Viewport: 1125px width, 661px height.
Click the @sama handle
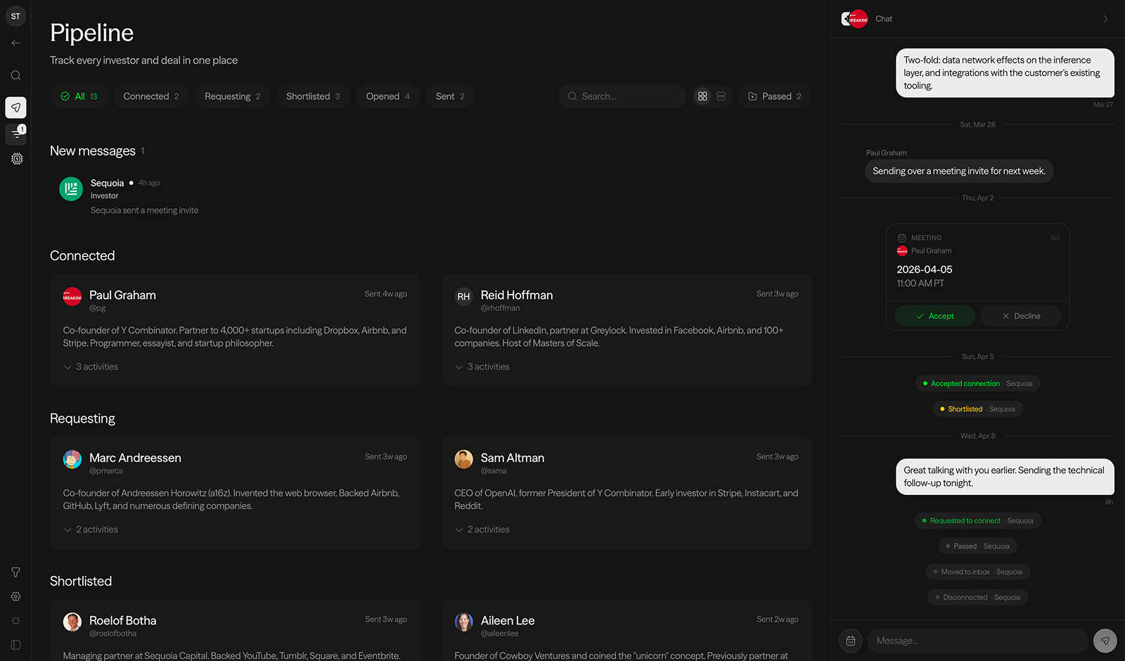[494, 471]
